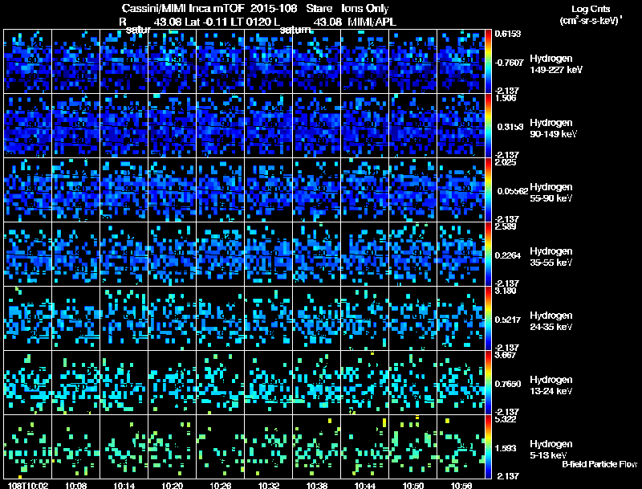Open the 13-24 keV image in 10:38 column

[317, 383]
